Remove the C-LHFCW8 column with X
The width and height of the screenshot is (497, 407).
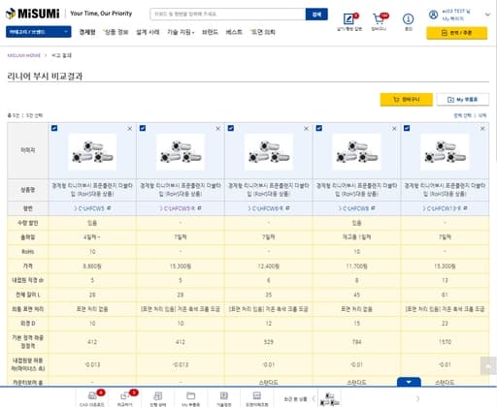coord(394,129)
